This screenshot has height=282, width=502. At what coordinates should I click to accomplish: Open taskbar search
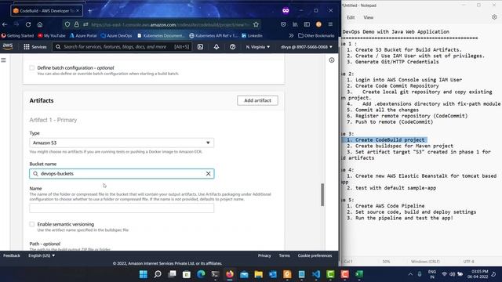click(x=158, y=274)
